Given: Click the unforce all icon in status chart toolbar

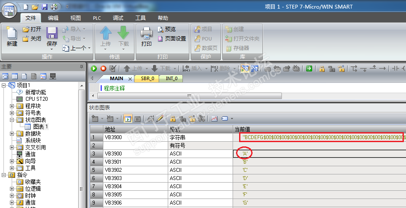Looking at the screenshot, I should pyautogui.click(x=192, y=119).
